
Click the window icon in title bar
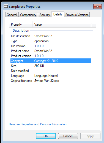[6, 6]
